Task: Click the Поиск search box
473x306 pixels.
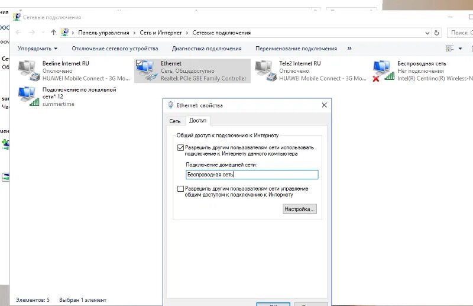Action: [460, 33]
